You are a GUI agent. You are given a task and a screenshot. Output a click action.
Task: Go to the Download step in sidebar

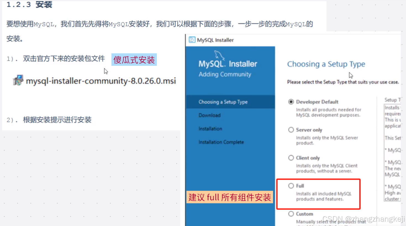(210, 115)
